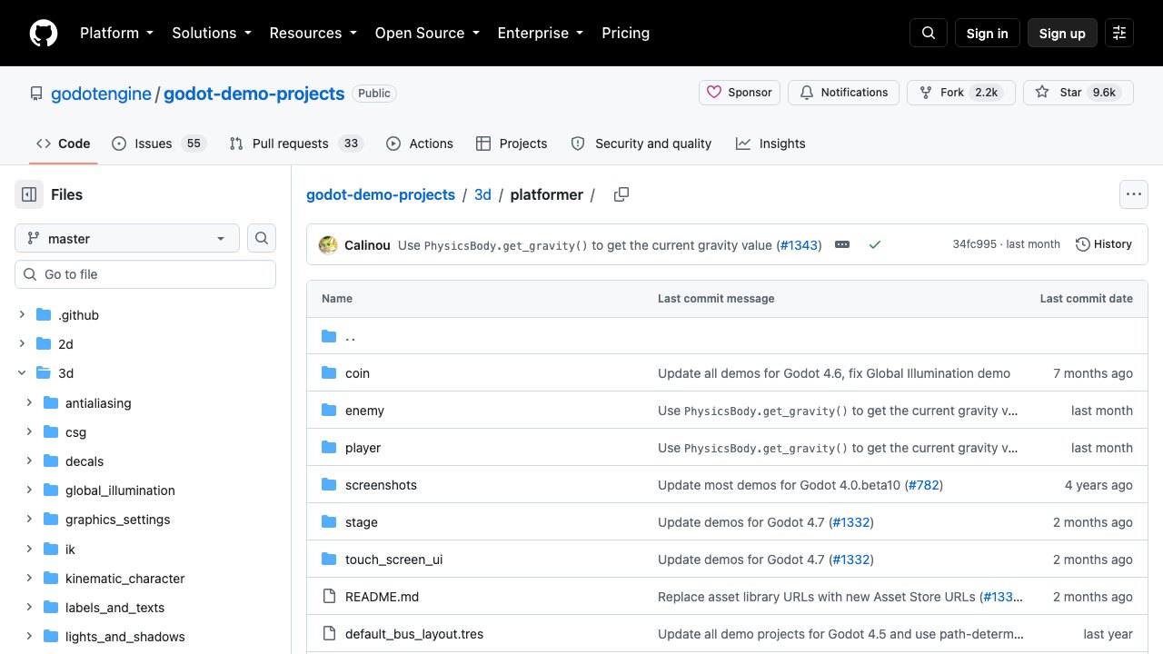Switch to Security and quality tab
Viewport: 1163px width, 654px height.
[641, 144]
